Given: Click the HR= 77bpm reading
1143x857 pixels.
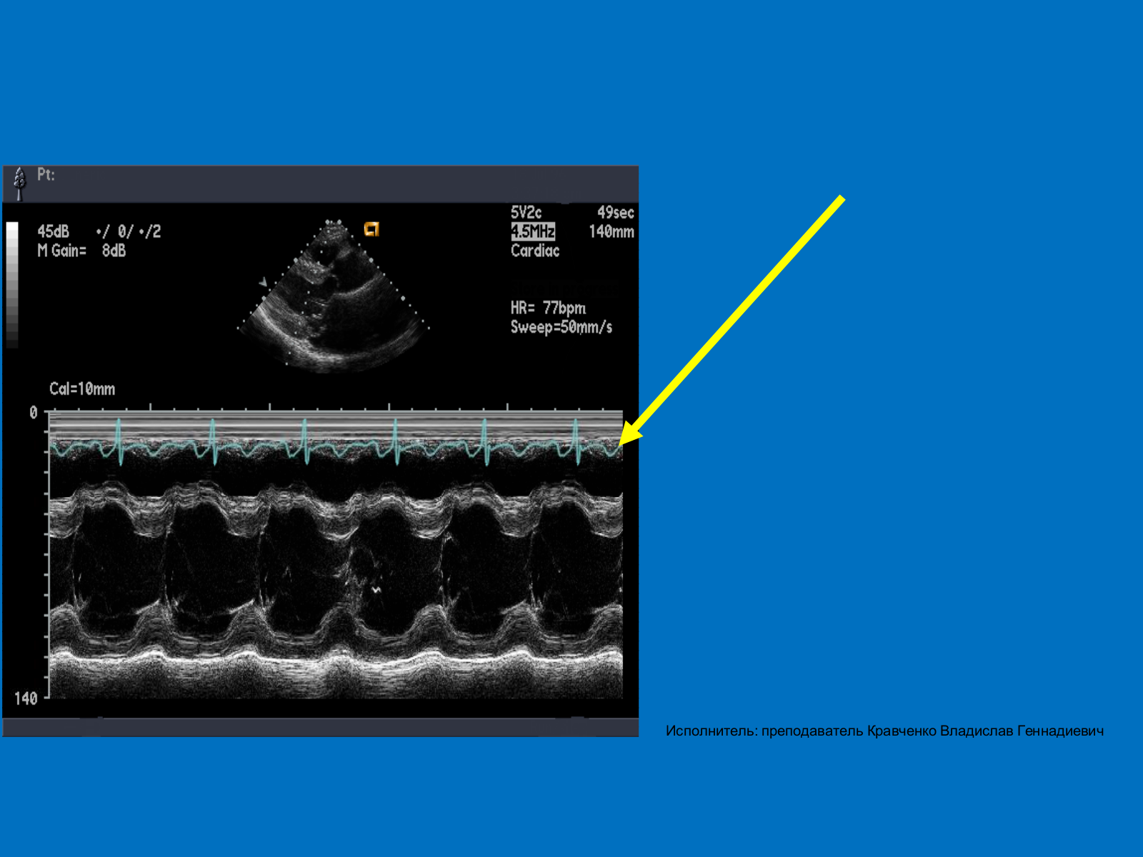Looking at the screenshot, I should click(x=548, y=309).
